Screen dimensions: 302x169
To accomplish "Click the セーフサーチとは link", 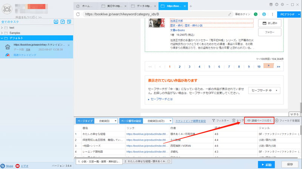I will point(162,99).
